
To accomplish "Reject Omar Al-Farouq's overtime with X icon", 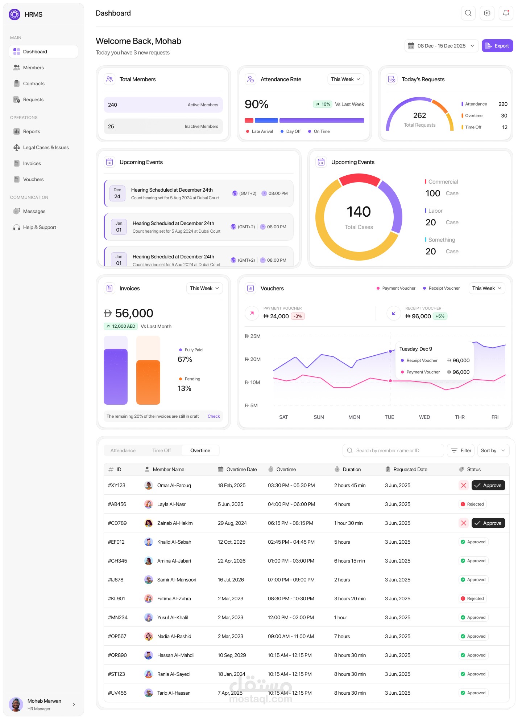I will 464,485.
